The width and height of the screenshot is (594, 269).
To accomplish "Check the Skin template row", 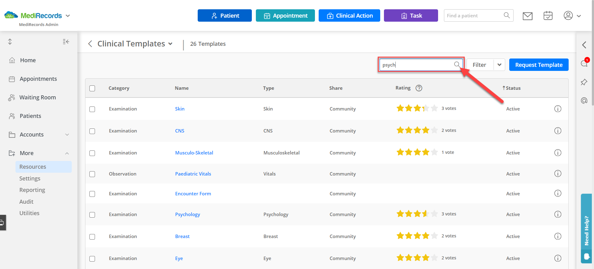I will pyautogui.click(x=92, y=109).
